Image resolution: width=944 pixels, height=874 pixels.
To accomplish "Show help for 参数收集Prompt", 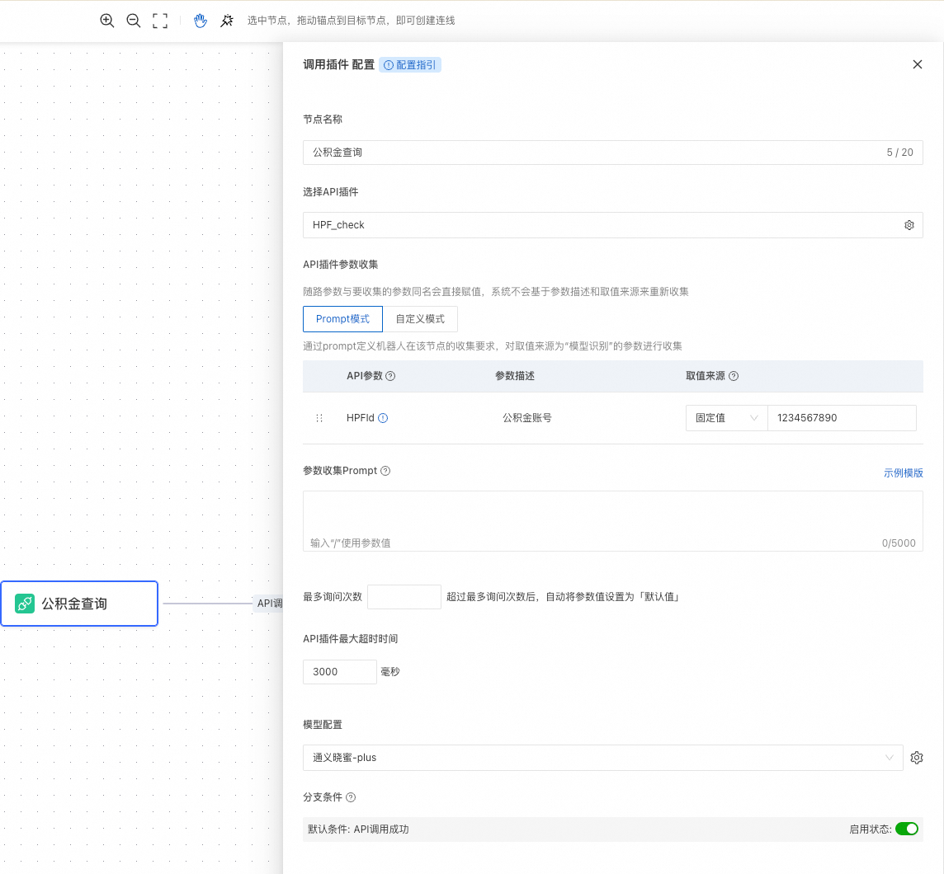I will (x=386, y=471).
